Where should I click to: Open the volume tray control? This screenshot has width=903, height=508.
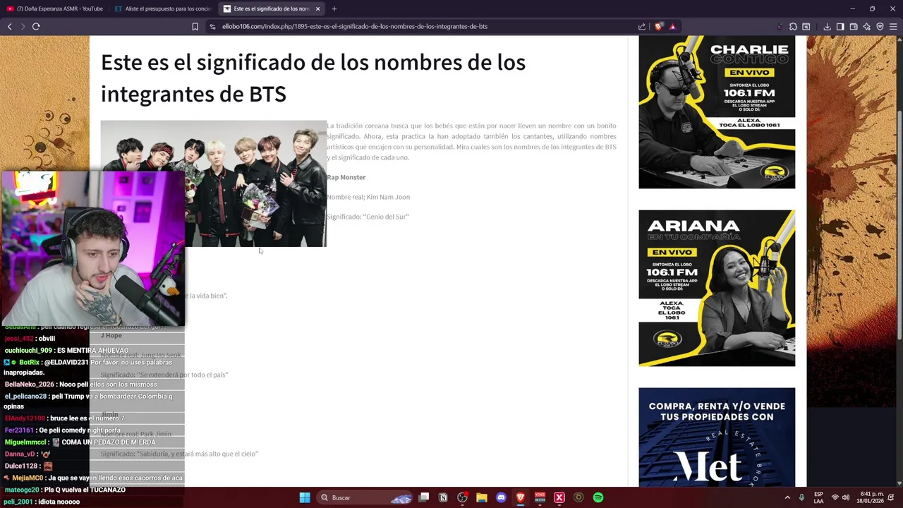click(x=846, y=497)
